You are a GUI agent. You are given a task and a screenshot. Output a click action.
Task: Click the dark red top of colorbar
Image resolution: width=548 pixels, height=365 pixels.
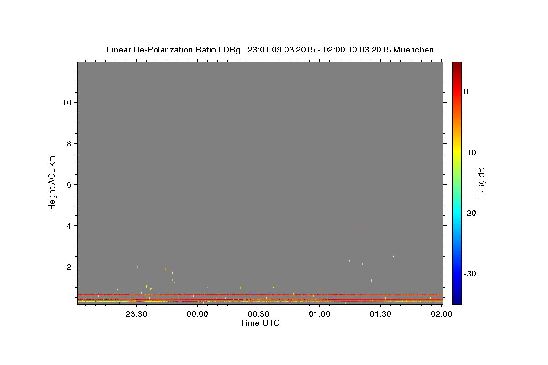pos(457,65)
